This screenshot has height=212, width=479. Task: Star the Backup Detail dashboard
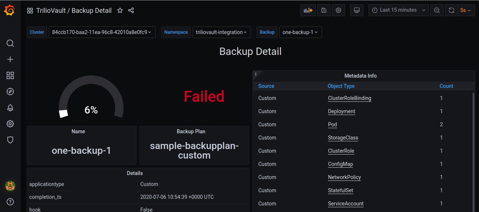click(120, 11)
